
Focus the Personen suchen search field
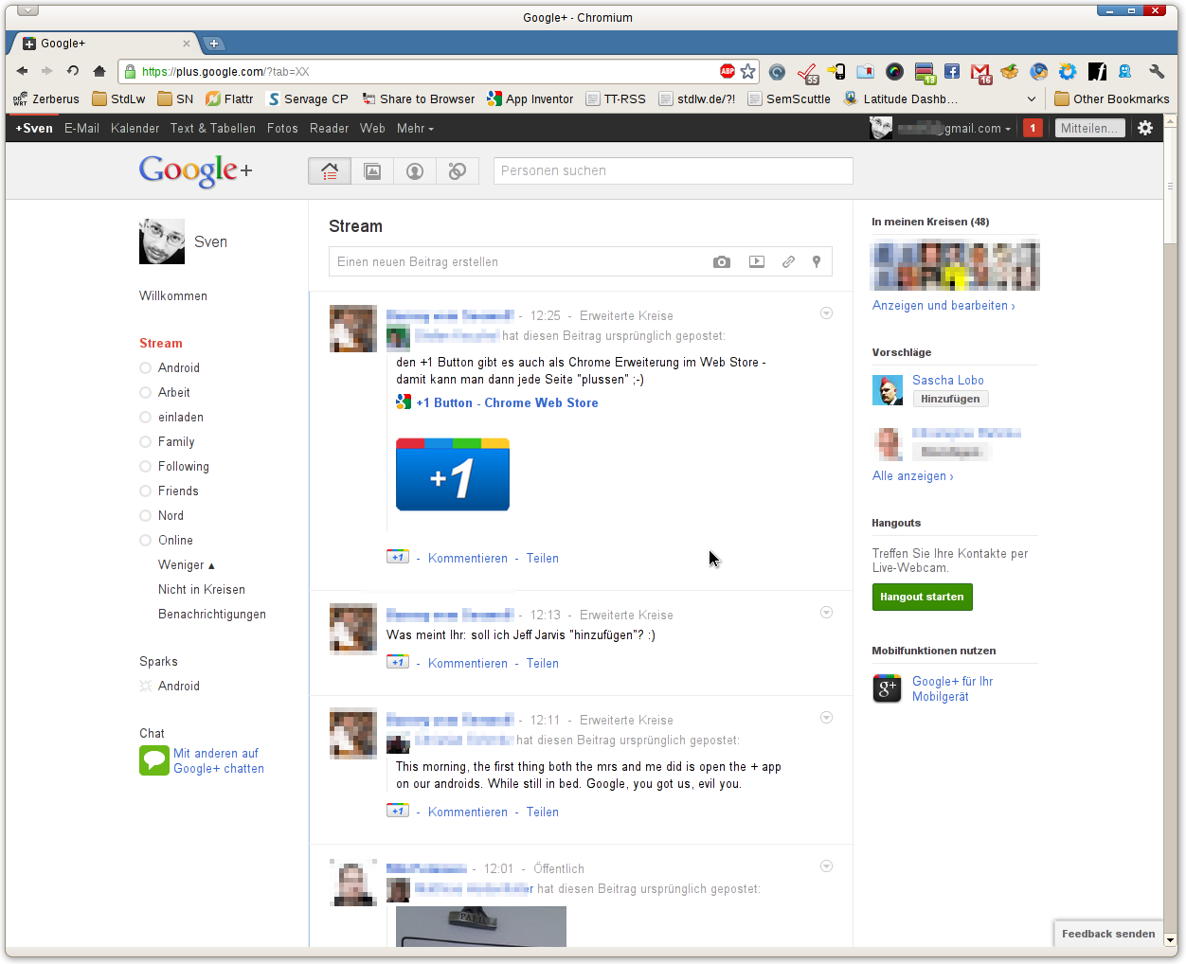click(x=674, y=171)
